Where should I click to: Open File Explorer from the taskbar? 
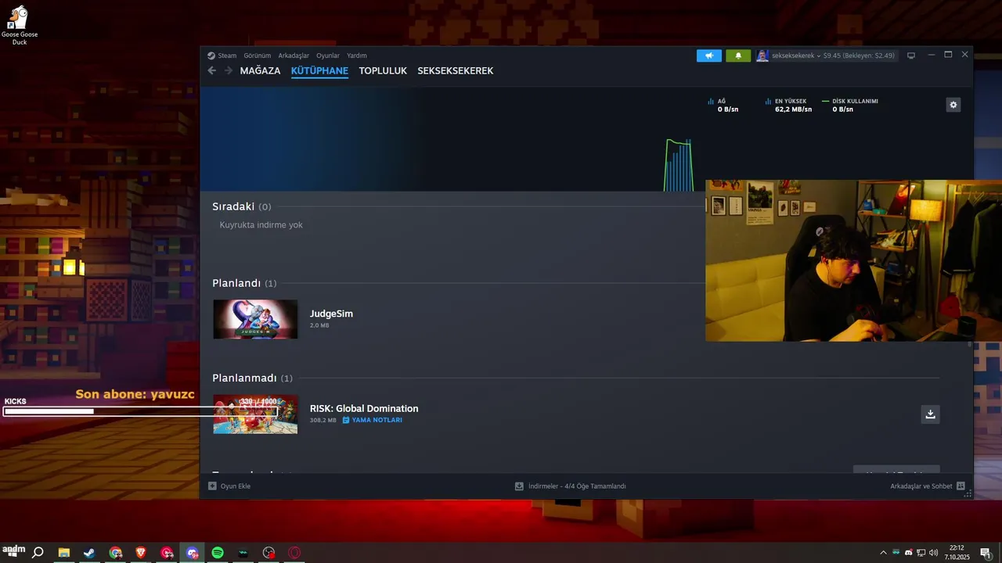(64, 553)
